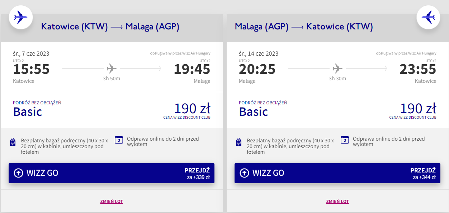Click the backpack icon under Malaga–Katowice flight
The width and height of the screenshot is (449, 213).
click(238, 142)
